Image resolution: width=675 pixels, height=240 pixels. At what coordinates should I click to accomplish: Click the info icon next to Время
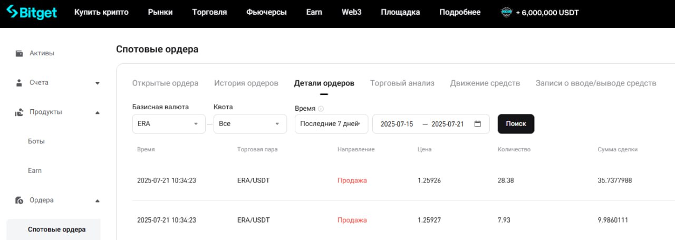click(x=321, y=109)
